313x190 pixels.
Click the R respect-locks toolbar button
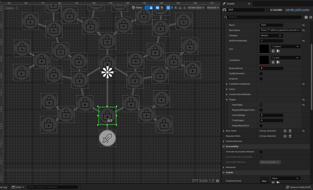(x=162, y=8)
